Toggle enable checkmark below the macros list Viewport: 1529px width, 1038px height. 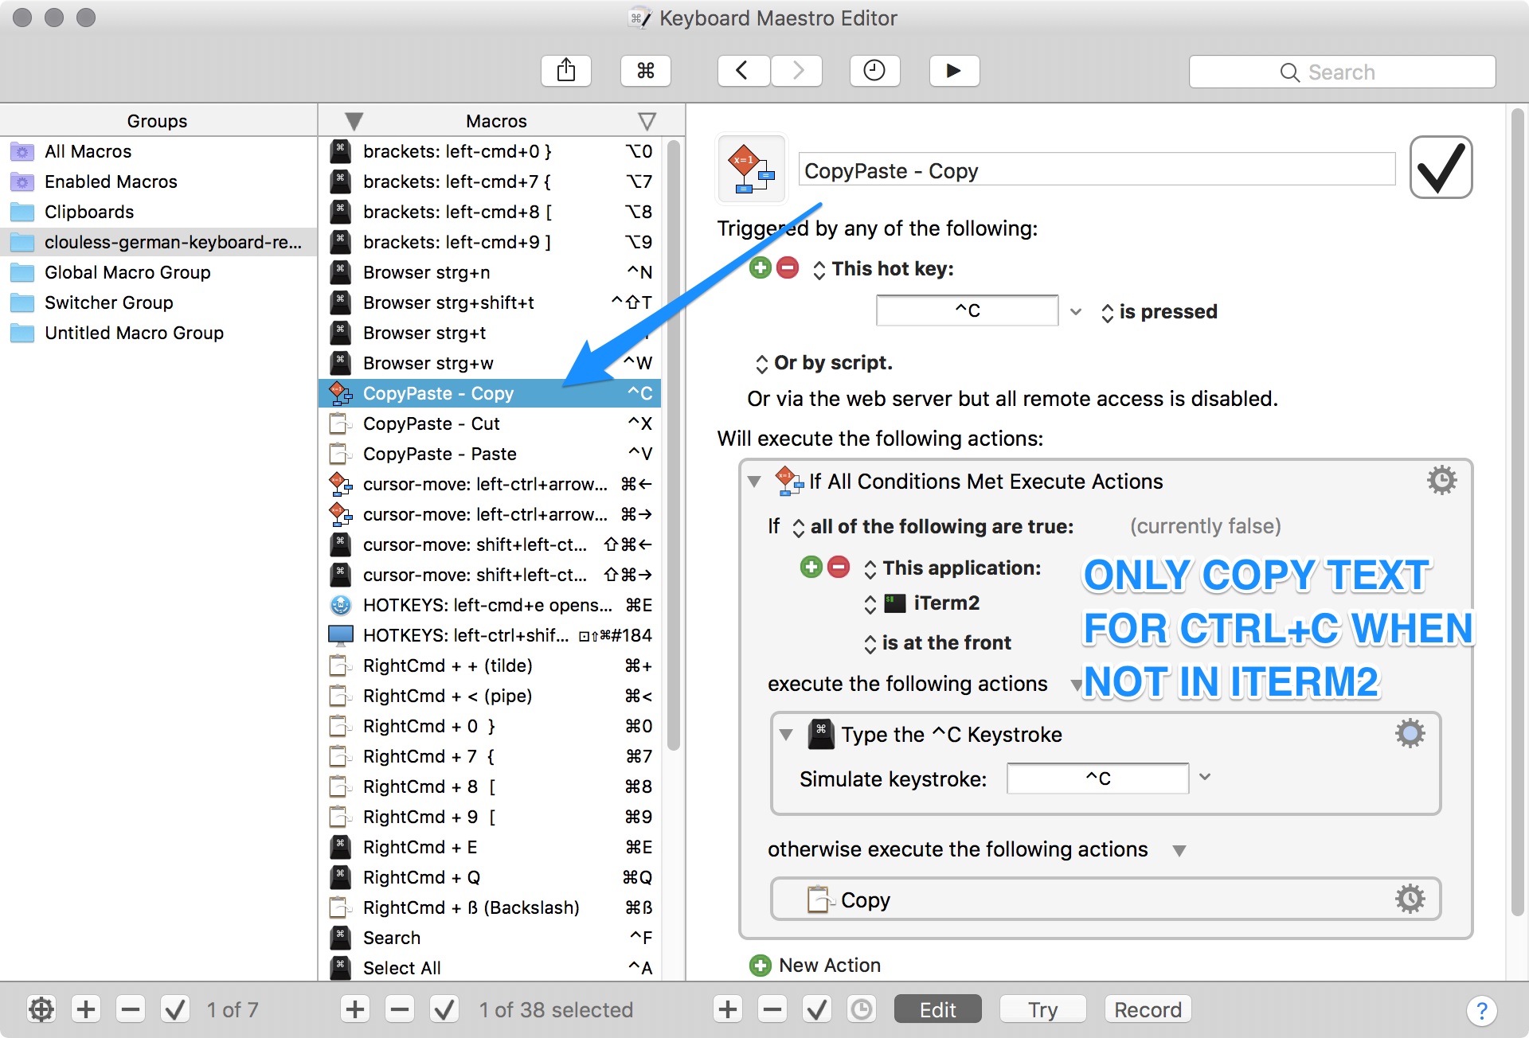pyautogui.click(x=444, y=1009)
